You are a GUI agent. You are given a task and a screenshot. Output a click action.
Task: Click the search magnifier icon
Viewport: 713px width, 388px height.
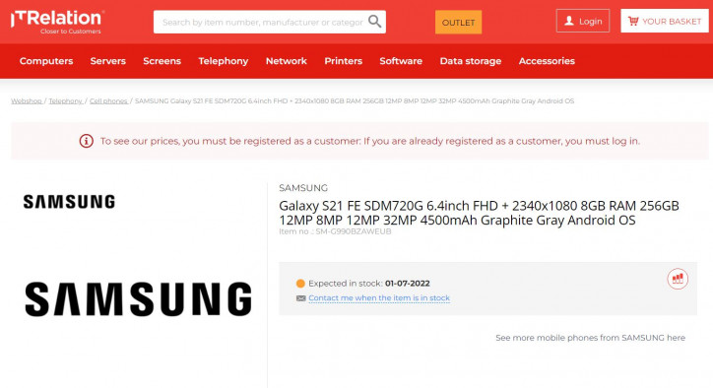[374, 22]
